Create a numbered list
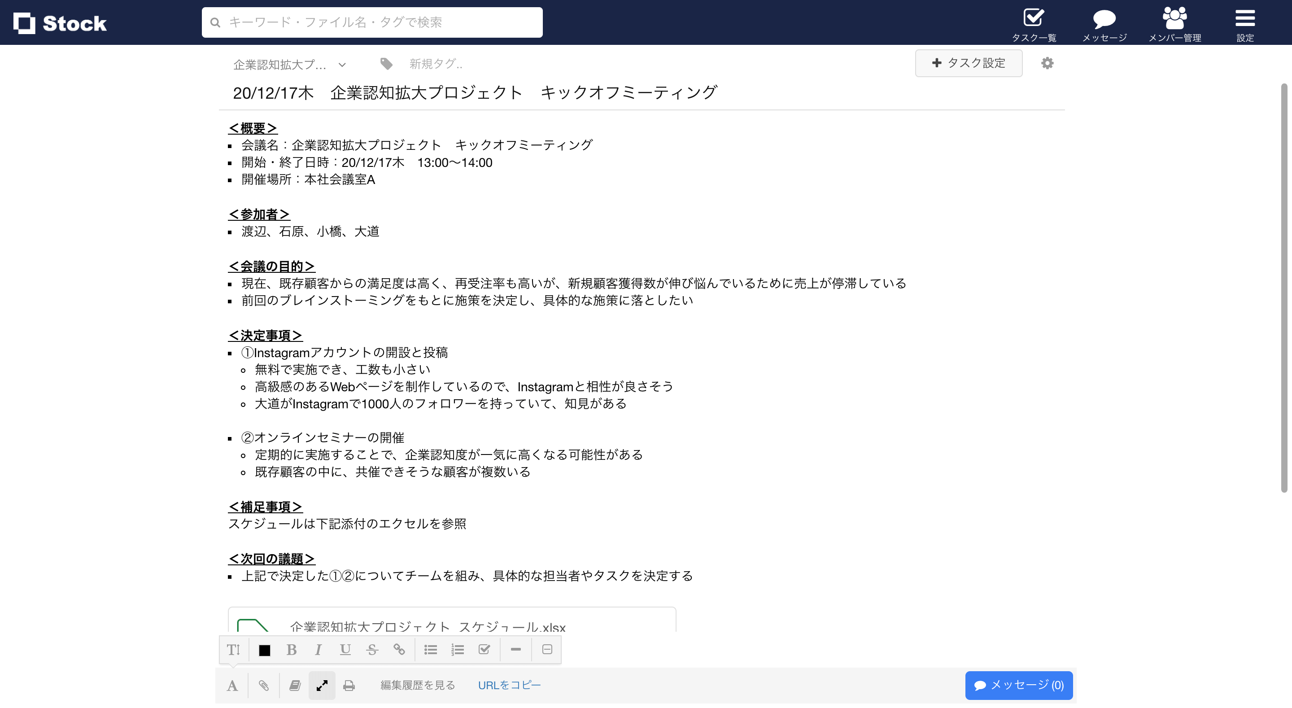Viewport: 1292px width, 708px height. pos(457,649)
